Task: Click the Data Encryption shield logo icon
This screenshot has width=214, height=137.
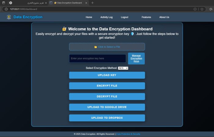Action: 9,17
